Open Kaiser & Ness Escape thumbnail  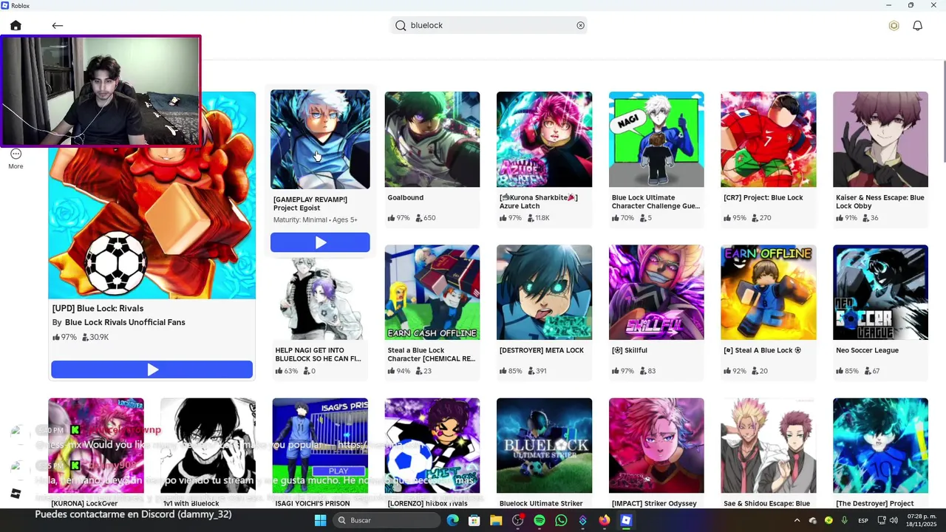pos(880,139)
